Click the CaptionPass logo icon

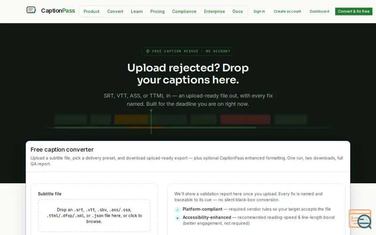tap(31, 10)
